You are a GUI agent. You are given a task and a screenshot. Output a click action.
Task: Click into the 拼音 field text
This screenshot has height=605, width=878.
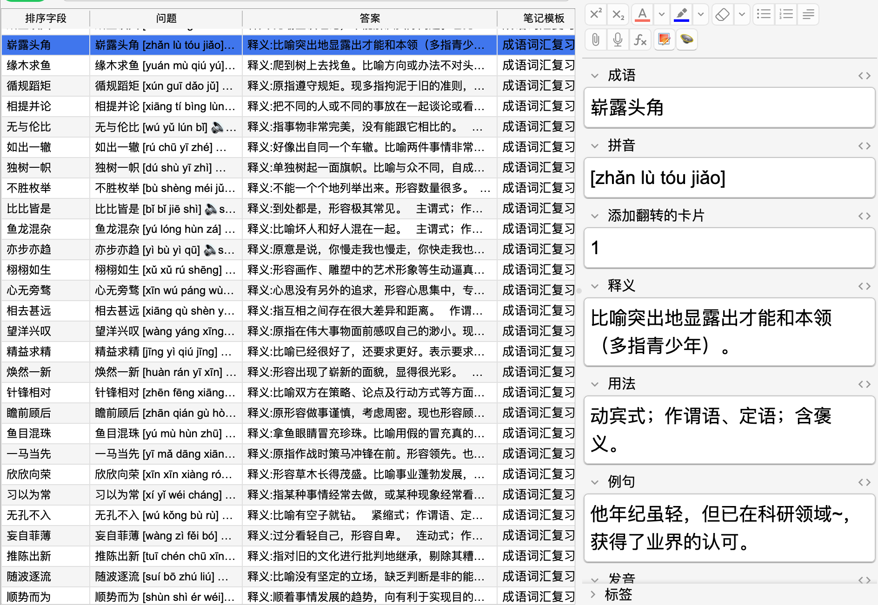729,178
